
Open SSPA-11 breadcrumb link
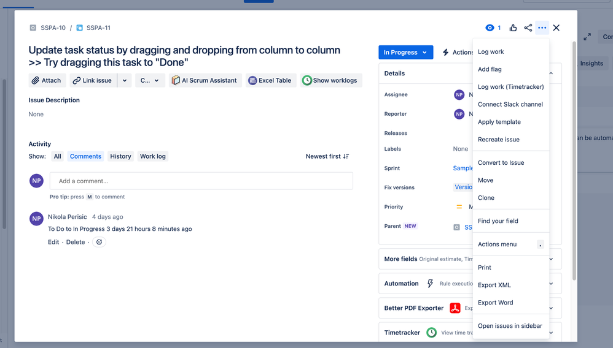pos(98,28)
